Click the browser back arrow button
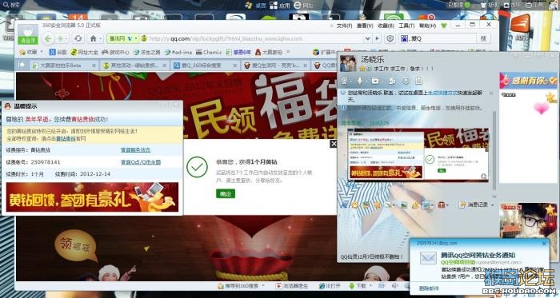Image resolution: width=560 pixels, height=298 pixels. [x=48, y=38]
